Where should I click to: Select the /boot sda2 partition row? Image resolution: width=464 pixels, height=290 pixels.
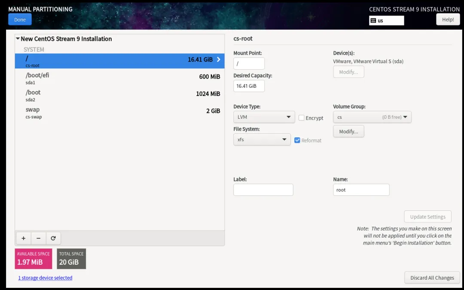pos(119,96)
